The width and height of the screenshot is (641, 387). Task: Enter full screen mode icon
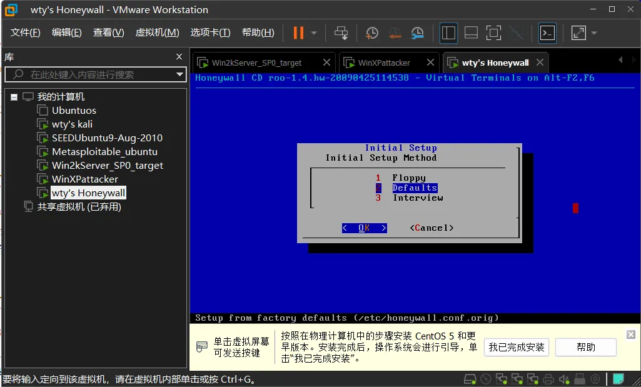(x=493, y=33)
